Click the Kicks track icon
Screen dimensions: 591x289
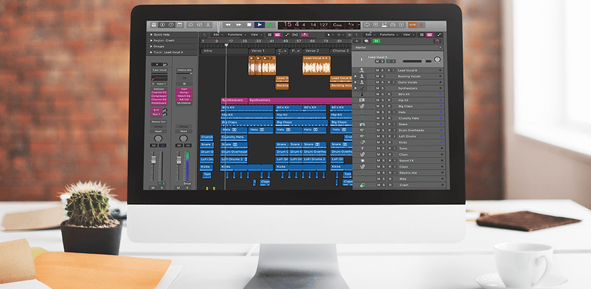click(362, 142)
